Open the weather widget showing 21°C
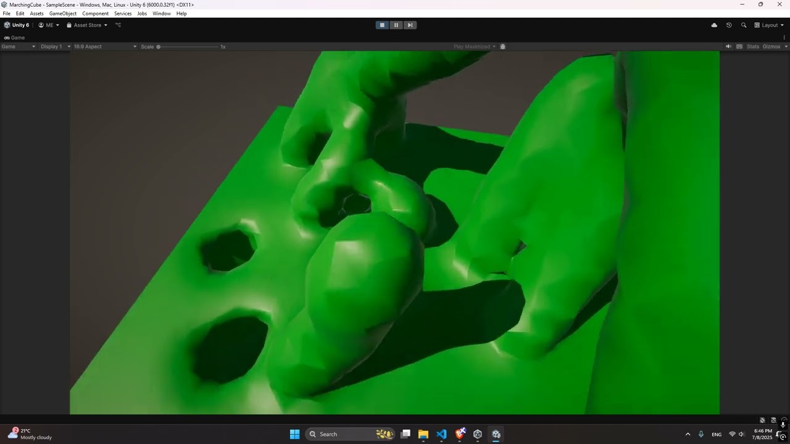790x444 pixels. [x=30, y=434]
